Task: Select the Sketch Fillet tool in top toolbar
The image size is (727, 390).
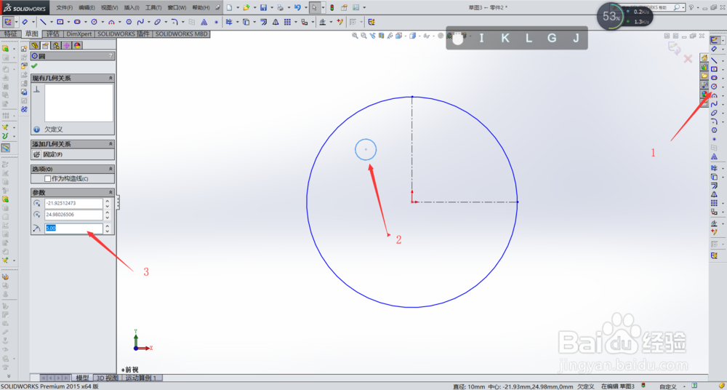Action: pos(174,22)
